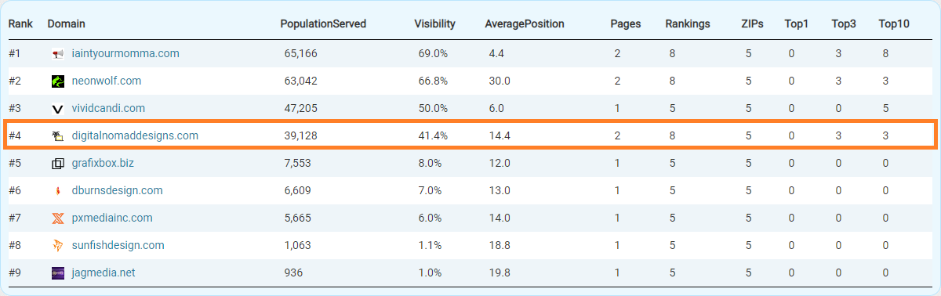This screenshot has width=941, height=296.
Task: Click the overlapping squares favicon for grafixbox.biz
Action: (x=57, y=164)
